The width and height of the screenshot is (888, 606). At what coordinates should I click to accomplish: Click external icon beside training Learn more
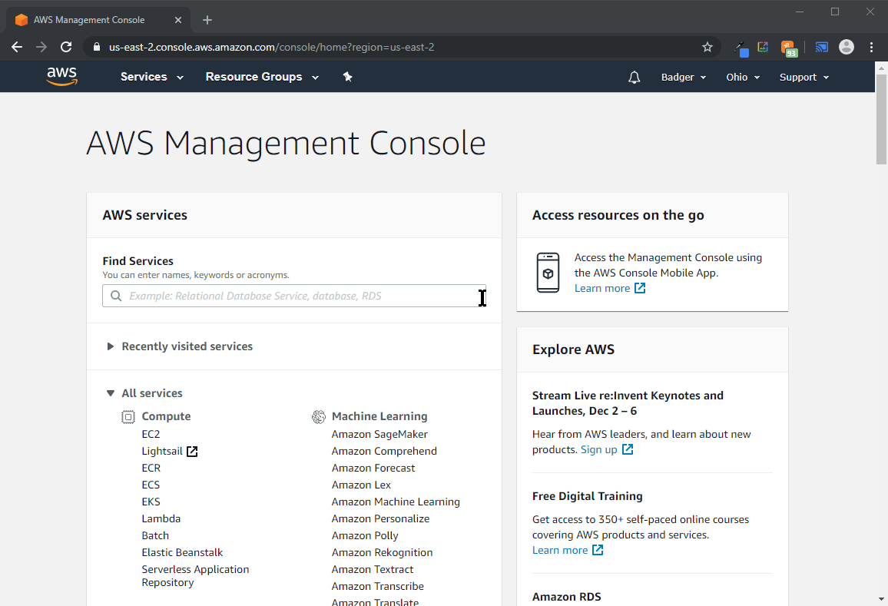[x=598, y=550]
